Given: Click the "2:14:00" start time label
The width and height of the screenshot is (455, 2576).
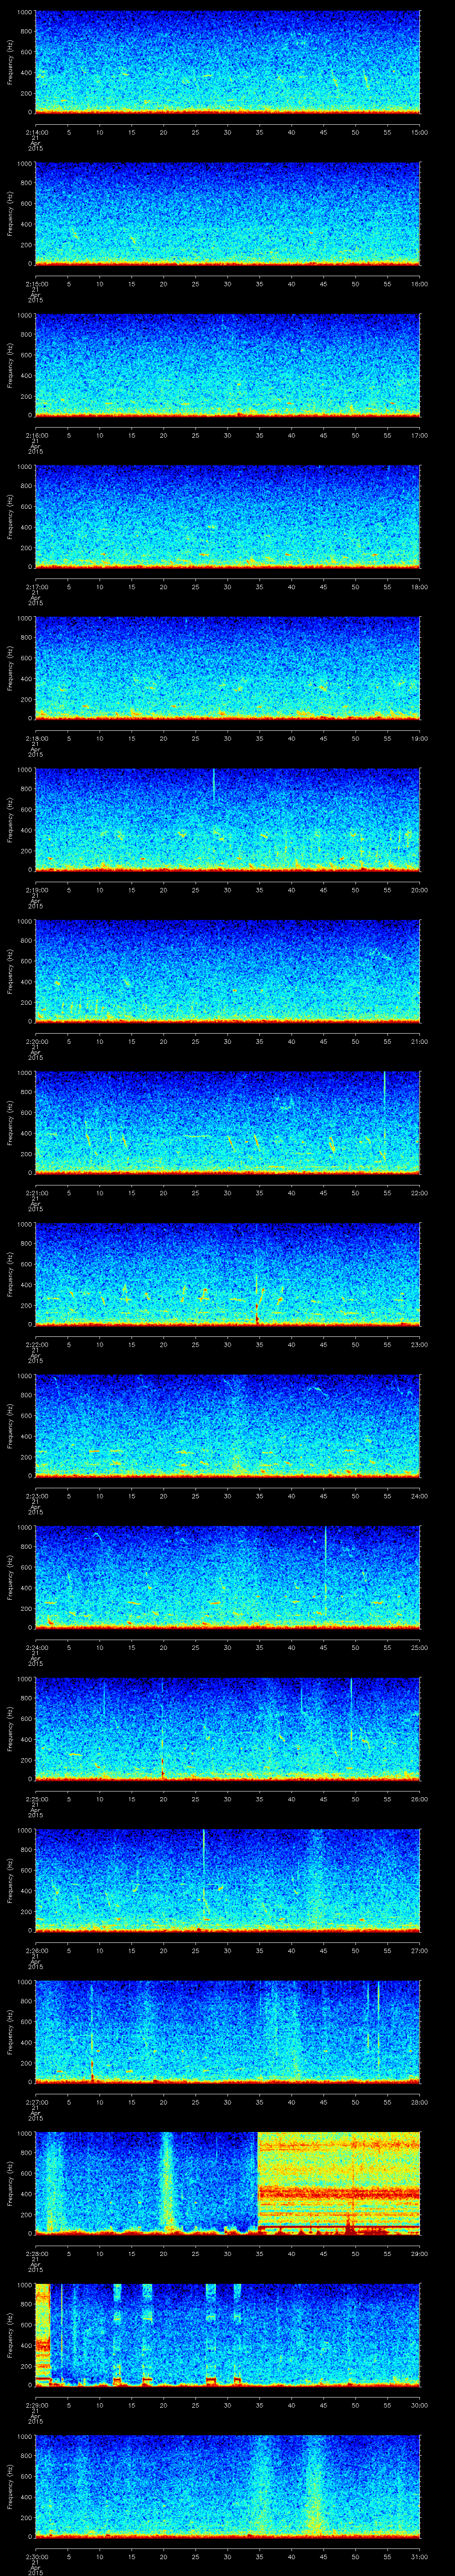Looking at the screenshot, I should coord(36,132).
